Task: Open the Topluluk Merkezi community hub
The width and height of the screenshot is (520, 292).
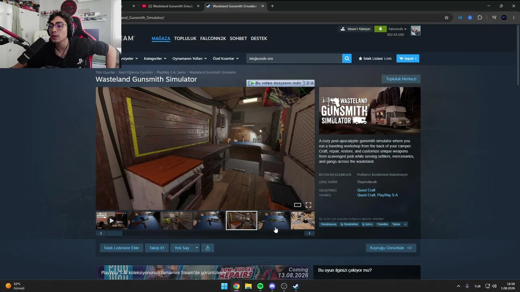Action: coord(401,79)
